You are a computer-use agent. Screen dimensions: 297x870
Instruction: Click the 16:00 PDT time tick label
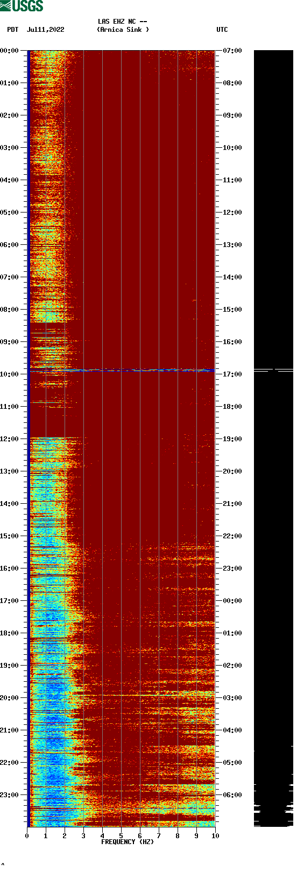(x=10, y=568)
